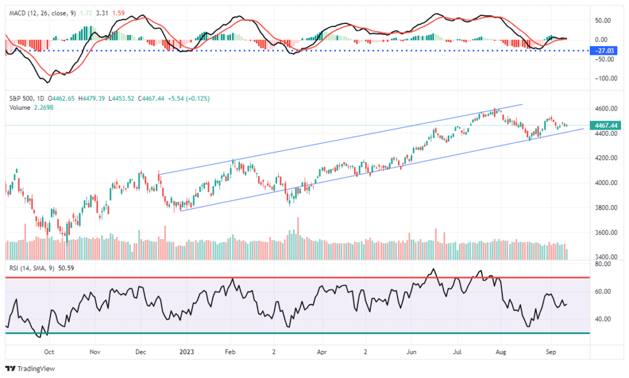Select the lower channel trendline
Viewport: 629px width, 378px height.
coord(382,170)
